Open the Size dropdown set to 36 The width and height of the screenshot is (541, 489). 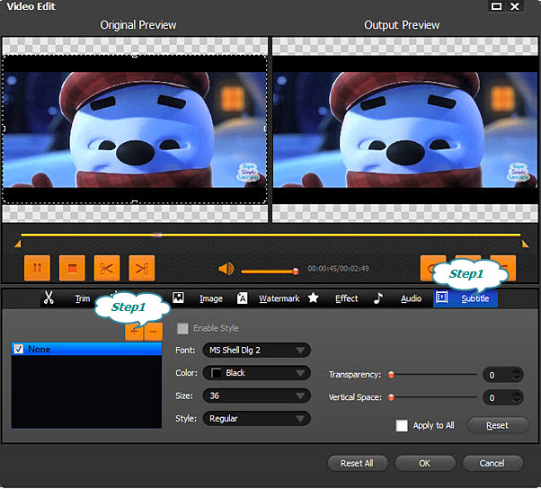(256, 396)
